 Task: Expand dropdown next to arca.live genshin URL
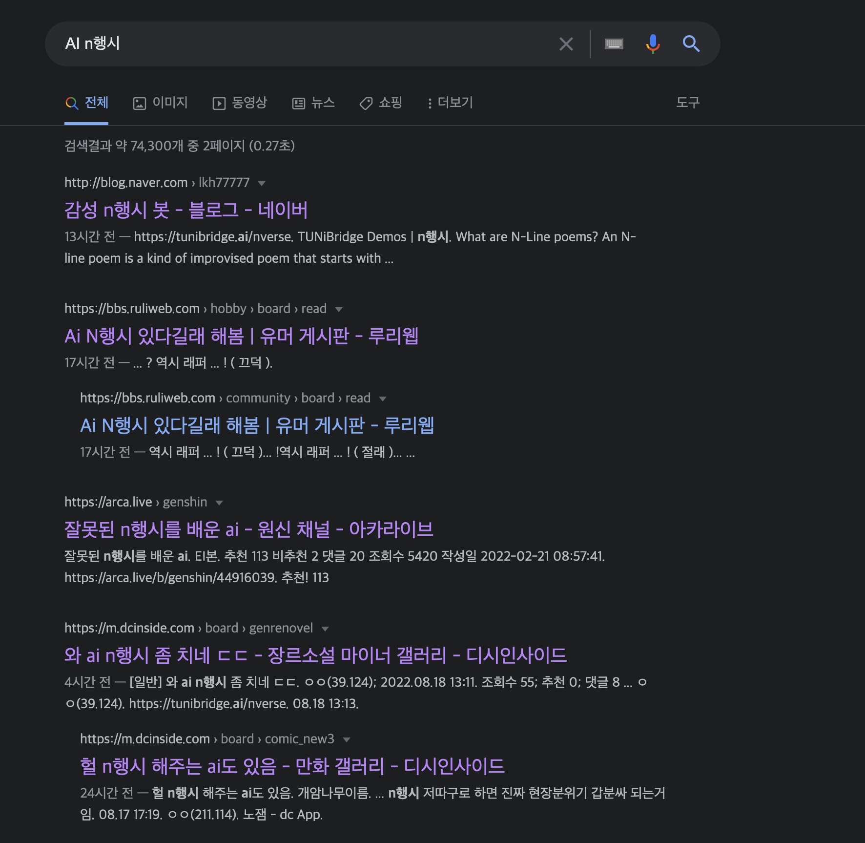click(219, 503)
